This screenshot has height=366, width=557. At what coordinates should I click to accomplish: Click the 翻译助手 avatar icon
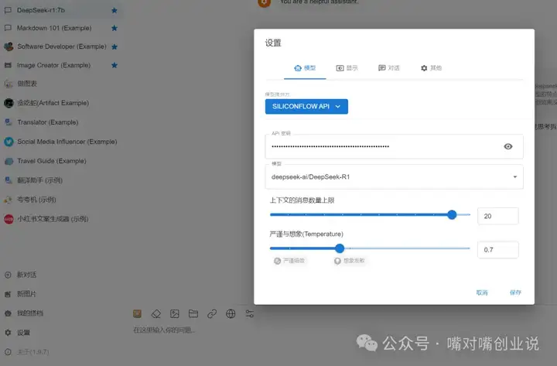click(9, 180)
